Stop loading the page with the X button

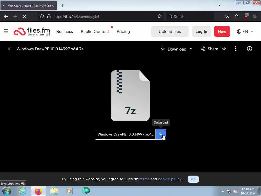click(24, 17)
